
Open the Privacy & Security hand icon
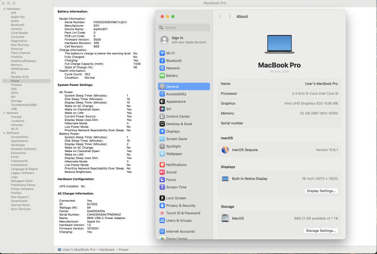[x=162, y=205]
